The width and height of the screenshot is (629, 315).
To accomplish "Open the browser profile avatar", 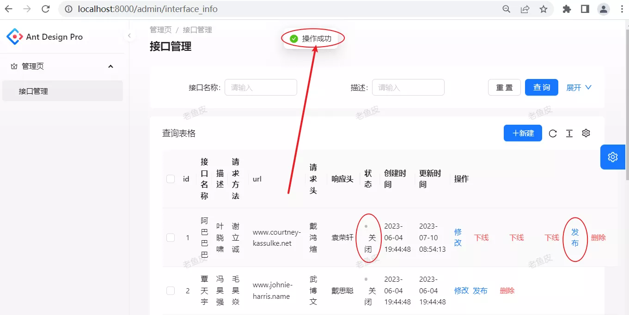I will pyautogui.click(x=604, y=9).
